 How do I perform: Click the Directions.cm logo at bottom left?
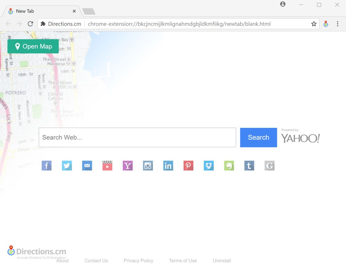(36, 252)
